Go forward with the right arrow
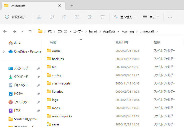This screenshot has width=184, height=127. (x=14, y=31)
